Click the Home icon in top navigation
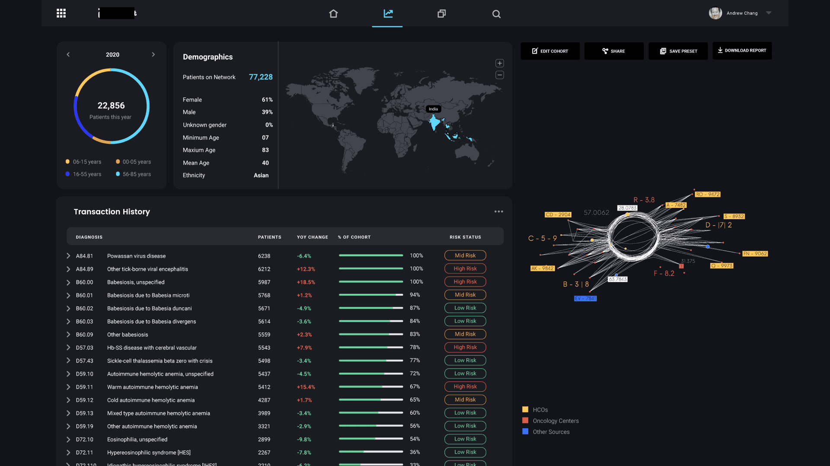The width and height of the screenshot is (830, 466). 333,13
